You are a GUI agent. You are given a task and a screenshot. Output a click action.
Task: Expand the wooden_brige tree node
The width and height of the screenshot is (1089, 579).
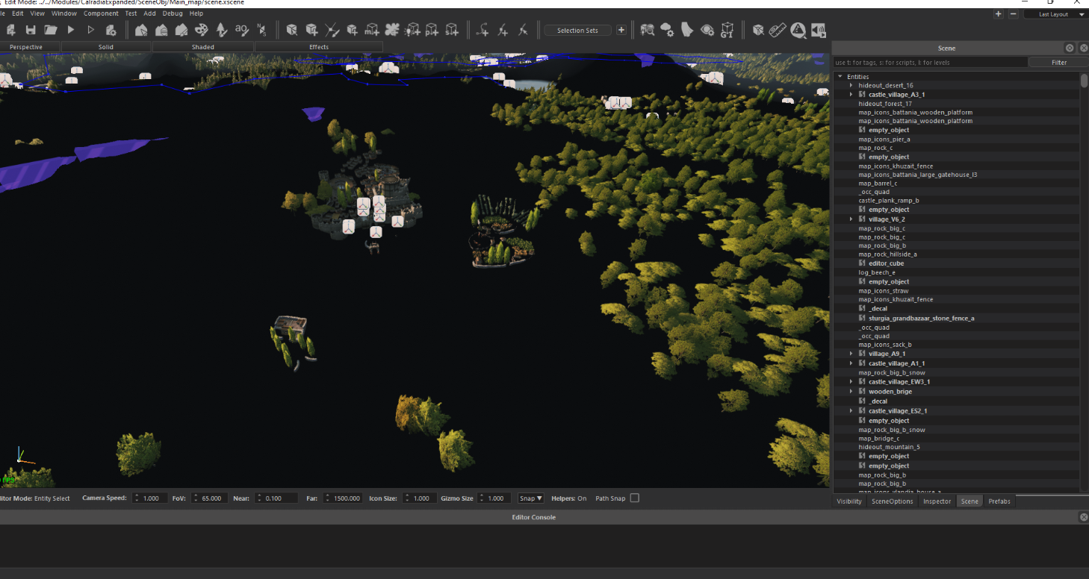[851, 391]
